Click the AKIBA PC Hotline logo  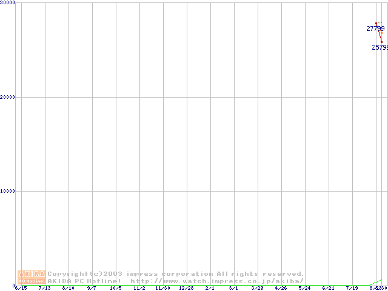(32, 277)
